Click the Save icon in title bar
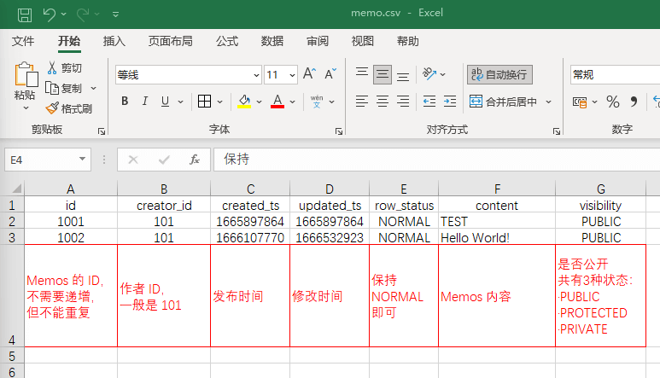This screenshot has height=378, width=660. point(25,15)
